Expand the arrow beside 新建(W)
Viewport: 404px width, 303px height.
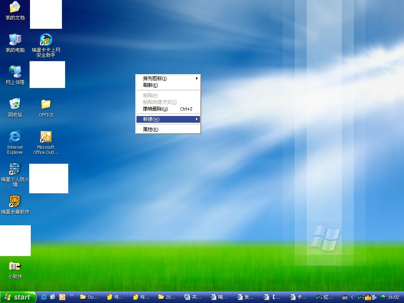(x=196, y=119)
